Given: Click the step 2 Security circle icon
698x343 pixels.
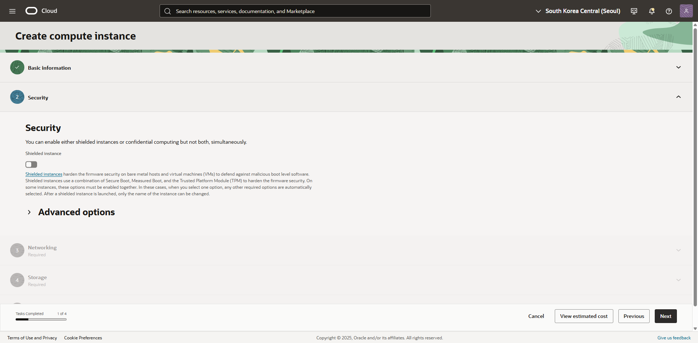Looking at the screenshot, I should click(17, 97).
